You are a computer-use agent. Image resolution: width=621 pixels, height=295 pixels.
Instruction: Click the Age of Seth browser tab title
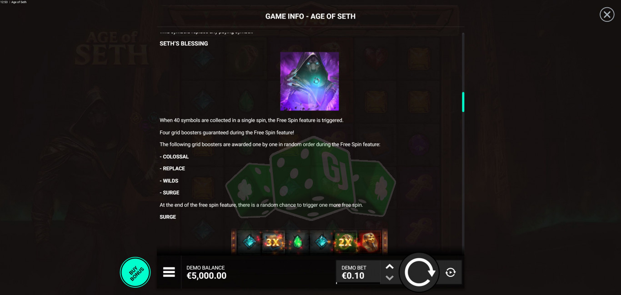[x=19, y=2]
